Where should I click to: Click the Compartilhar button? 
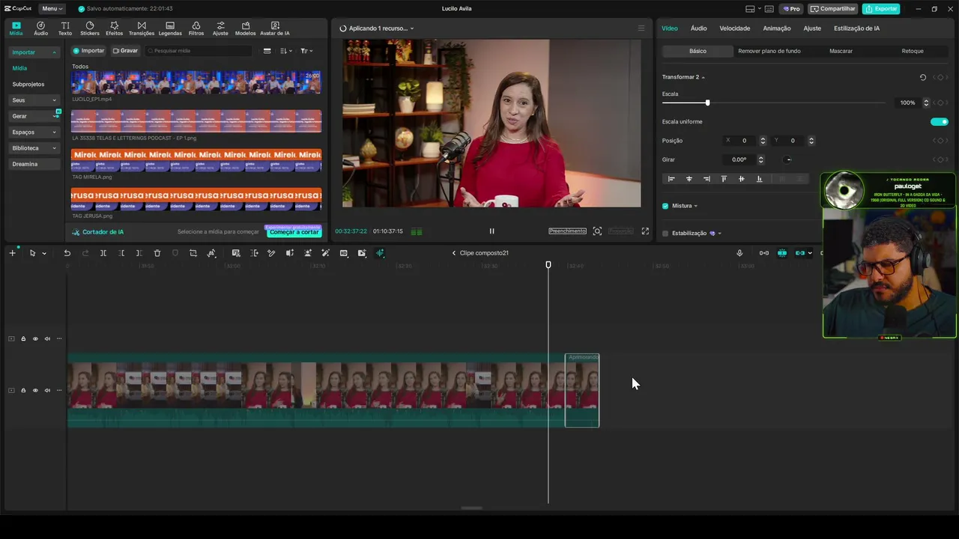pyautogui.click(x=832, y=9)
